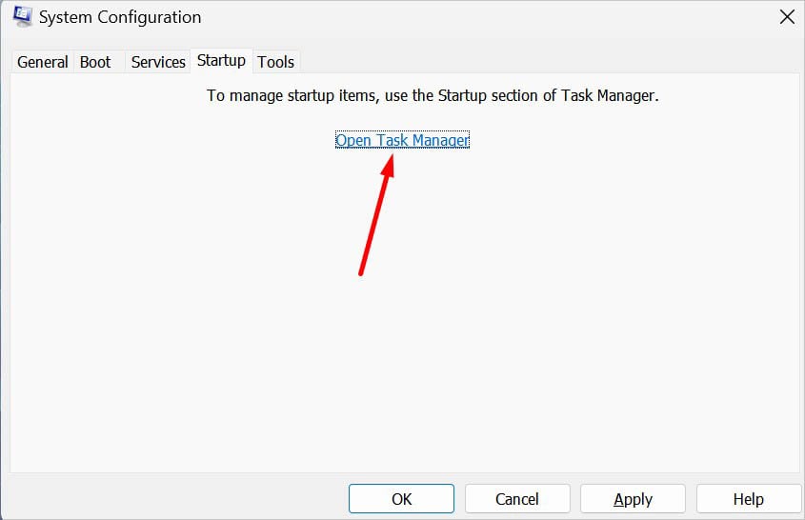Click empty space inside the Startup panel
This screenshot has width=805, height=520.
pos(572,333)
